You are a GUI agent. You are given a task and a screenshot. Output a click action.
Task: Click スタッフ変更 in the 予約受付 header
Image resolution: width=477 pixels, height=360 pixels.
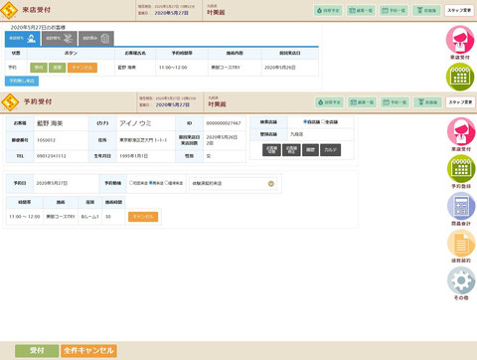(x=460, y=102)
